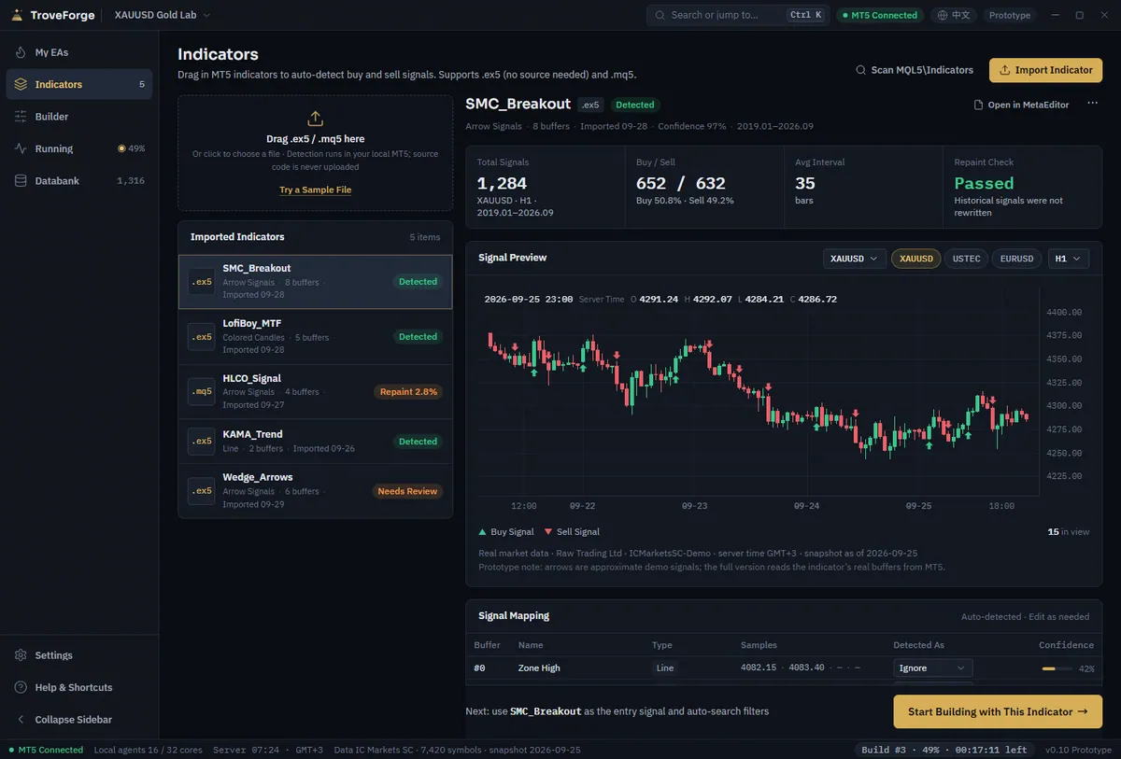
Task: Click the Needs Review badge
Action: tap(407, 491)
